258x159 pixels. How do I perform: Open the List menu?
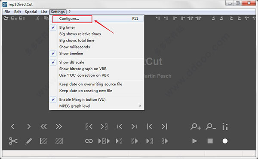44,12
